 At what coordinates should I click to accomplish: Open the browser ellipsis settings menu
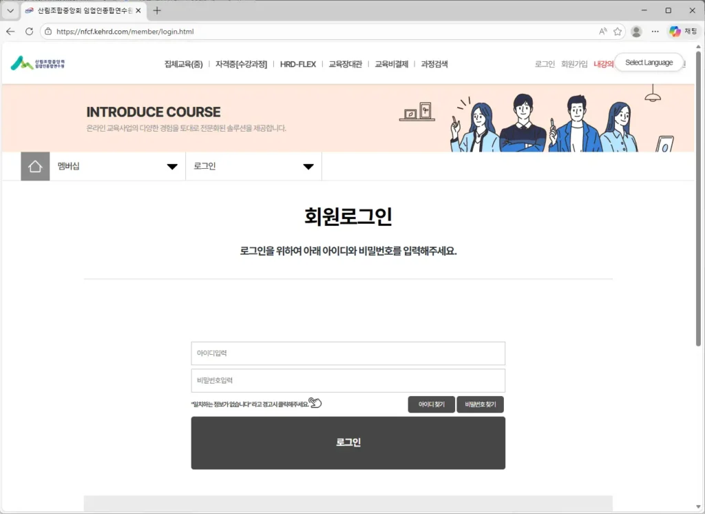pos(655,31)
